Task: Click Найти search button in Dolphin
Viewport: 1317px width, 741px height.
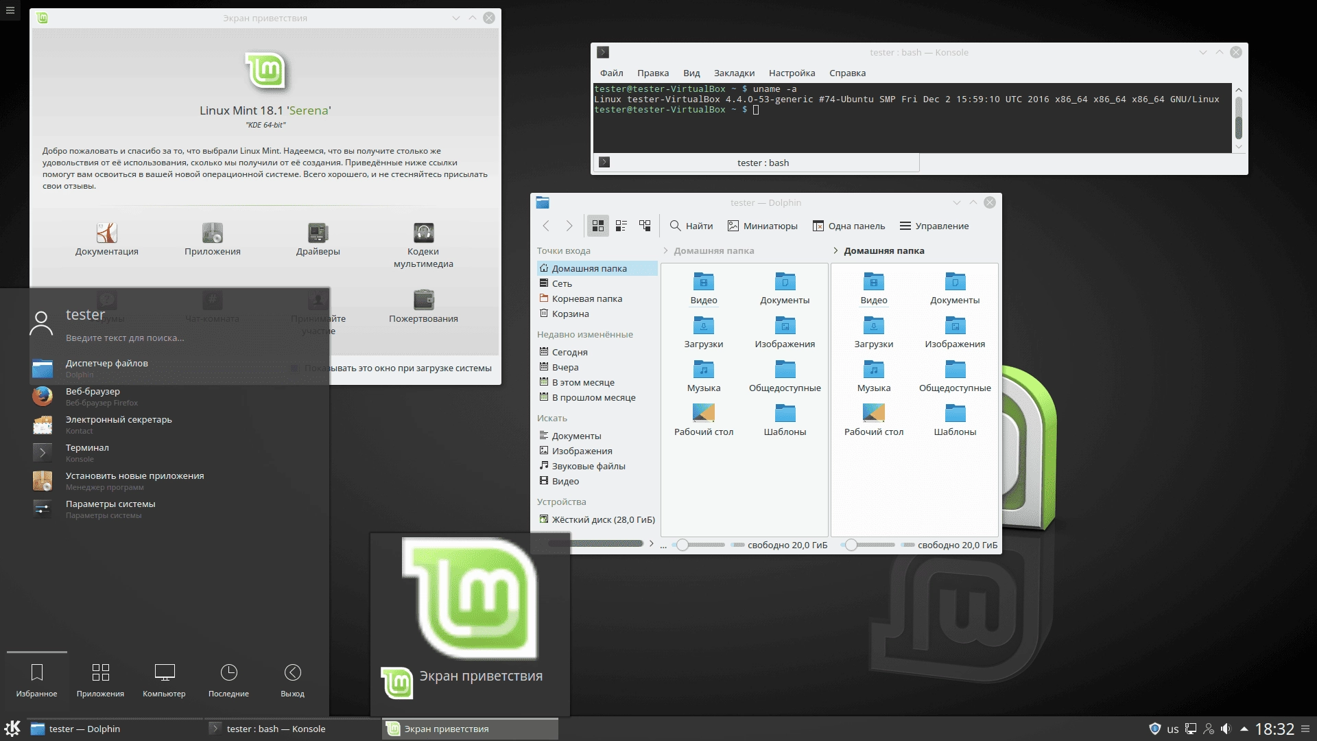Action: 691,226
